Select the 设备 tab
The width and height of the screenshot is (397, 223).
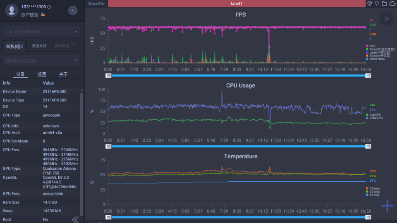20,74
